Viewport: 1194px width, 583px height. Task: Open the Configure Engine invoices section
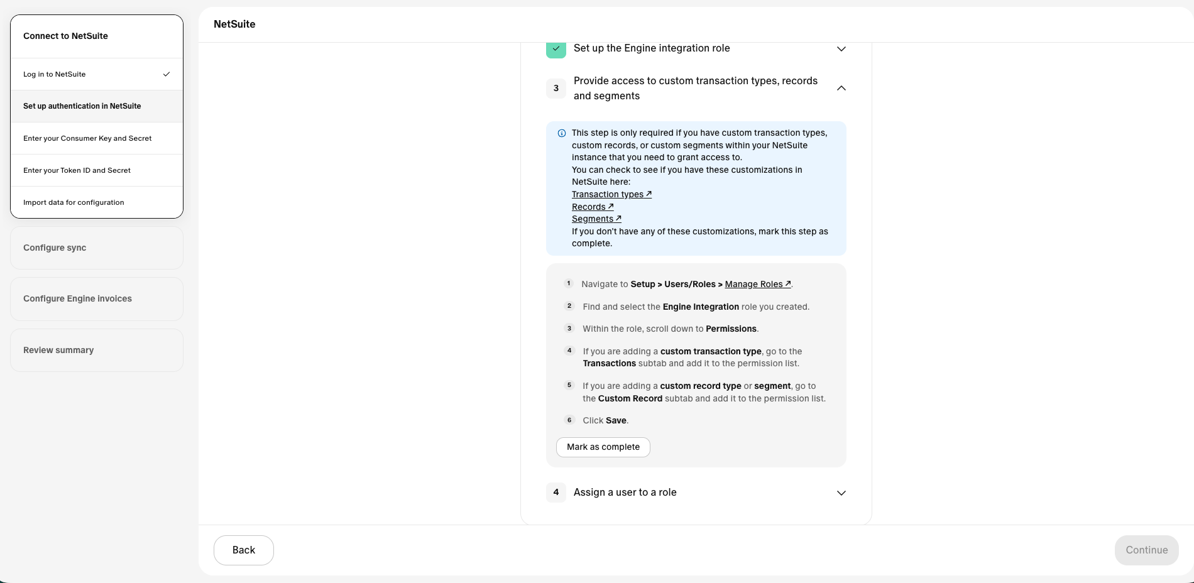97,299
